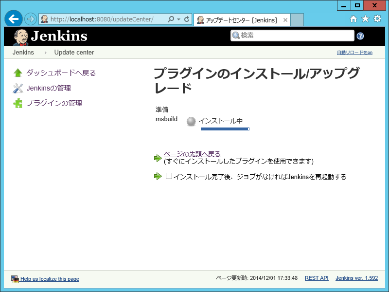
Task: Open Jenkinsの管理 link
Action: click(x=49, y=88)
